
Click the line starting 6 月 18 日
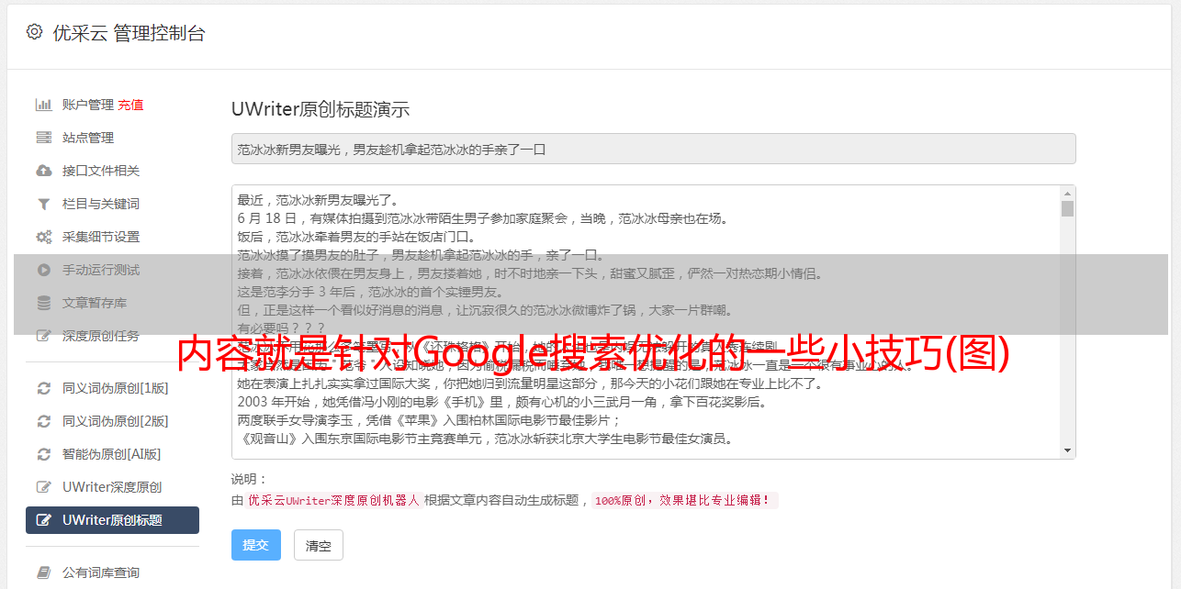pos(482,218)
